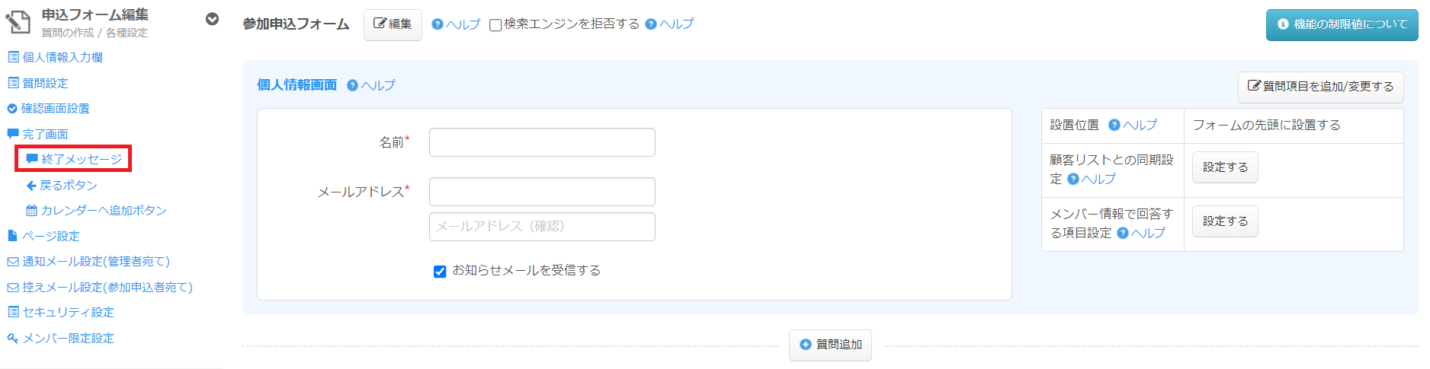
Task: Open 通知メール設定(管理者宛て) menu item
Action: click(95, 261)
